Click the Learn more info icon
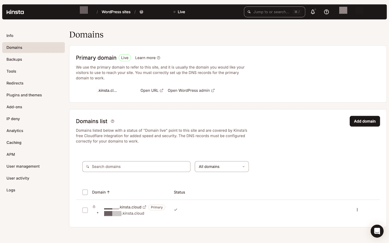This screenshot has height=243, width=389. click(159, 58)
